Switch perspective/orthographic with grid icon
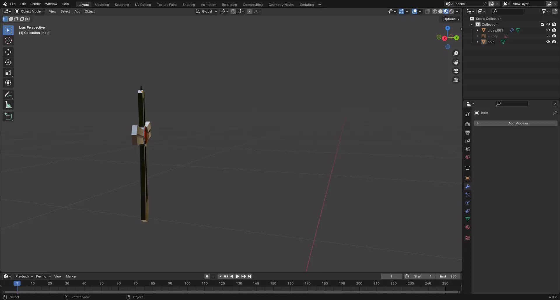The image size is (560, 300). point(456,80)
